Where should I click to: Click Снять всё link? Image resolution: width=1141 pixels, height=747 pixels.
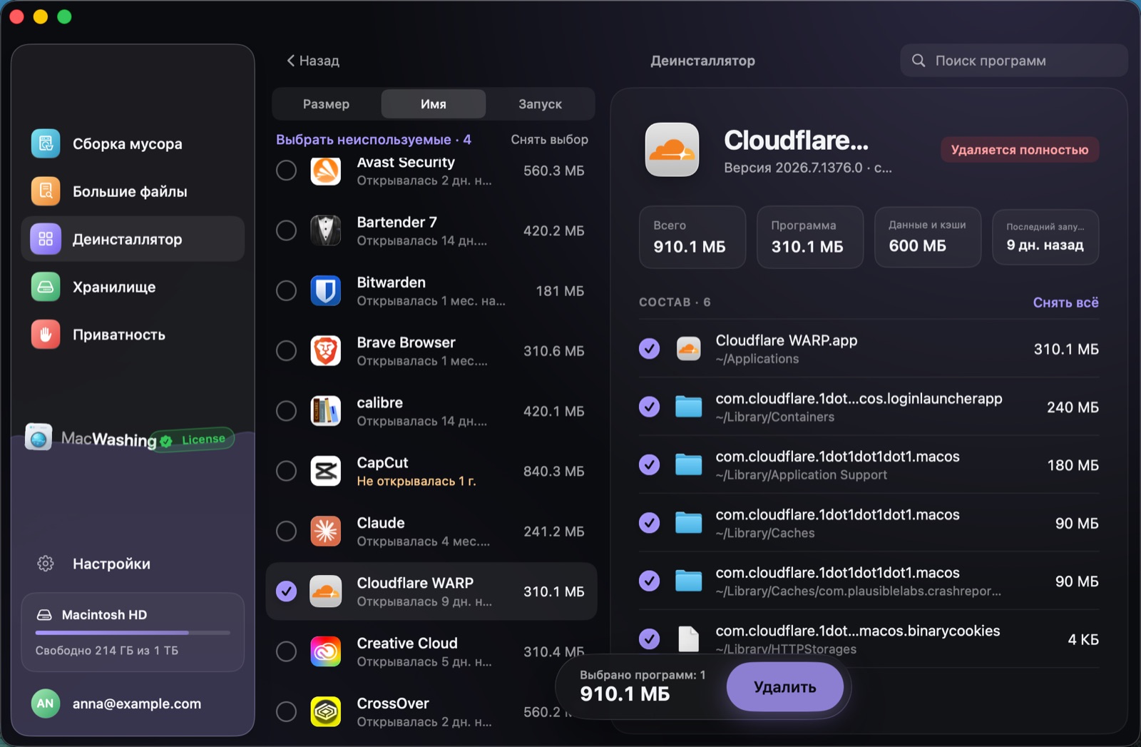(x=1065, y=303)
